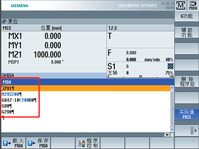Click the MDA mode icon at top right

pyautogui.click(x=192, y=5)
